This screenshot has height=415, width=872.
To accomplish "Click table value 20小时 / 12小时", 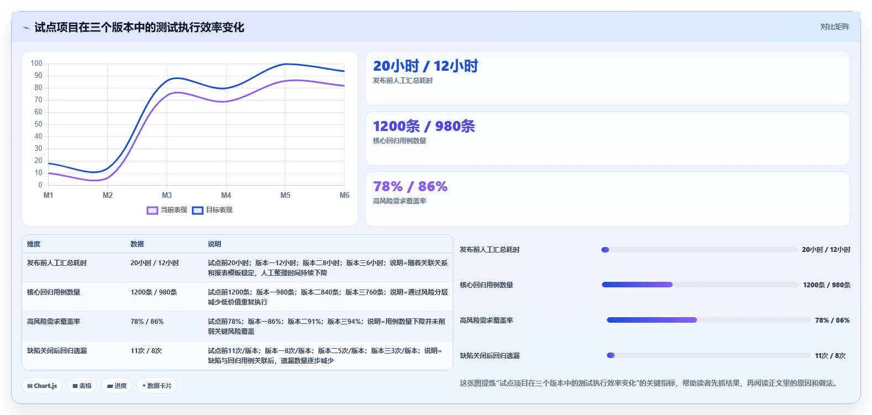I will point(155,263).
